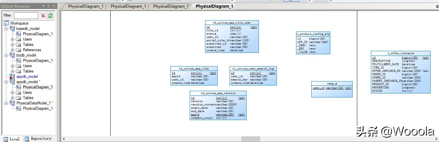Select the active bold PhysicalDiagram_1 tab
Viewport: 439px width, 142px height.
coord(214,6)
